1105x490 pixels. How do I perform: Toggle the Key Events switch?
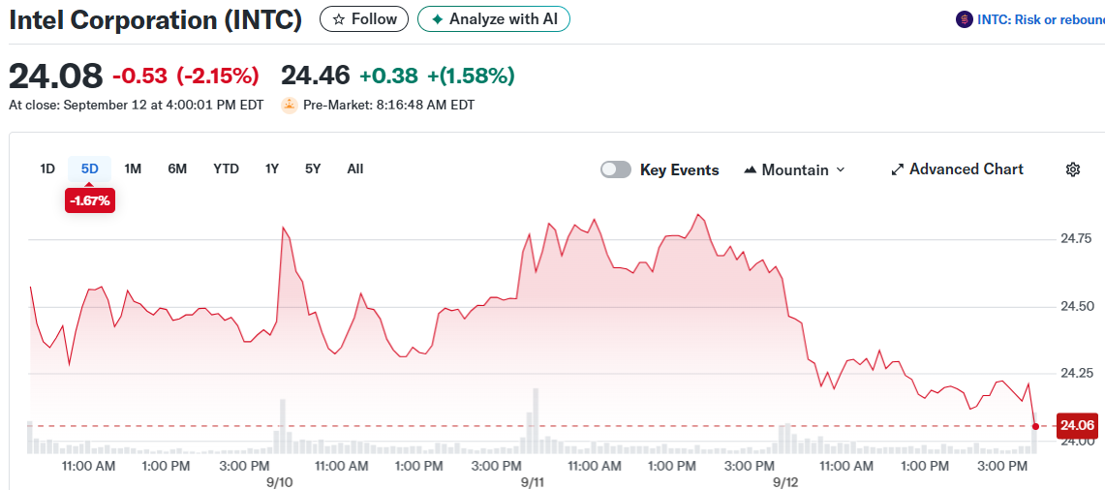point(615,169)
